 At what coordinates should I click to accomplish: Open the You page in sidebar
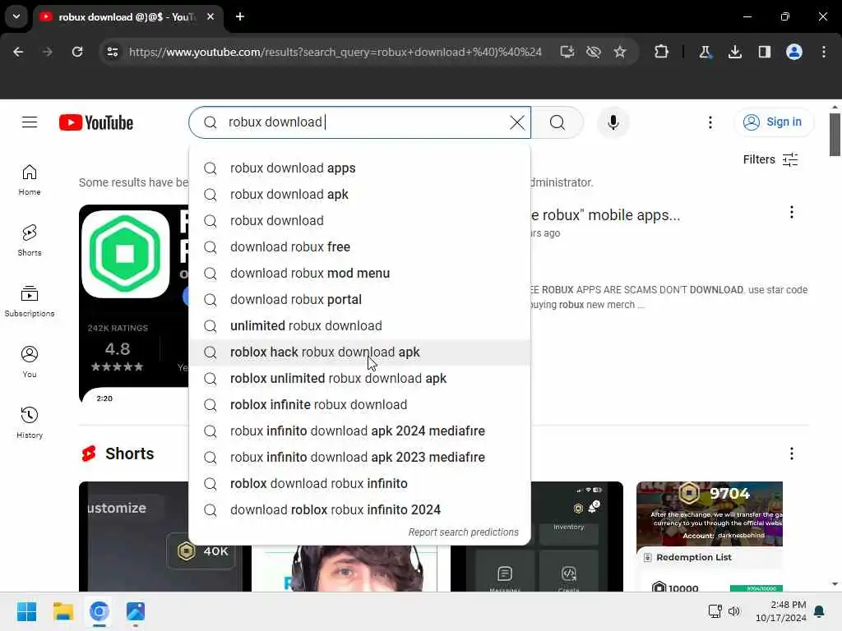30,362
